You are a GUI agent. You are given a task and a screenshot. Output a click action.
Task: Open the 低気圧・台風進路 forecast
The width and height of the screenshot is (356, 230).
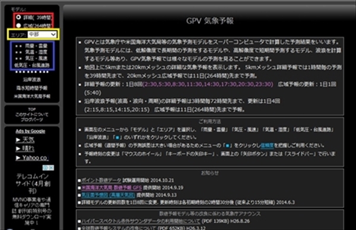click(32, 65)
